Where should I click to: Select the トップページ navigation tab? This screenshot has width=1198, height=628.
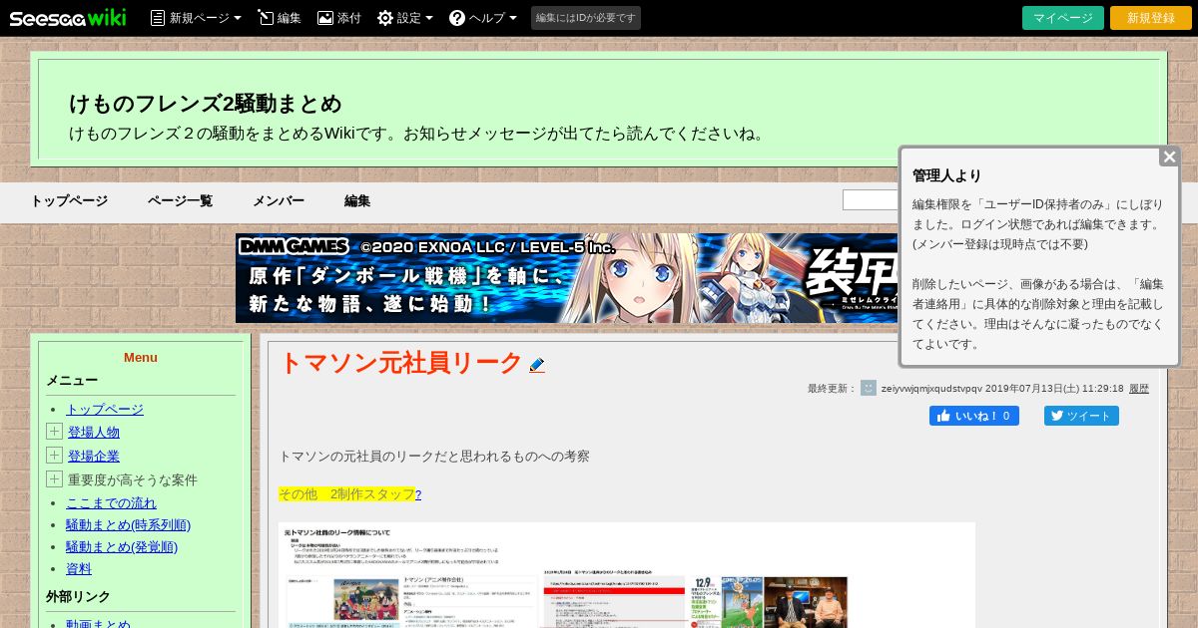click(69, 200)
